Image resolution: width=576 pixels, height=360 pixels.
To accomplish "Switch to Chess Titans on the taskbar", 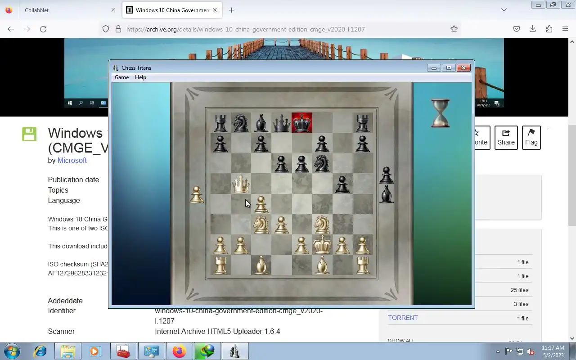I will (235, 351).
